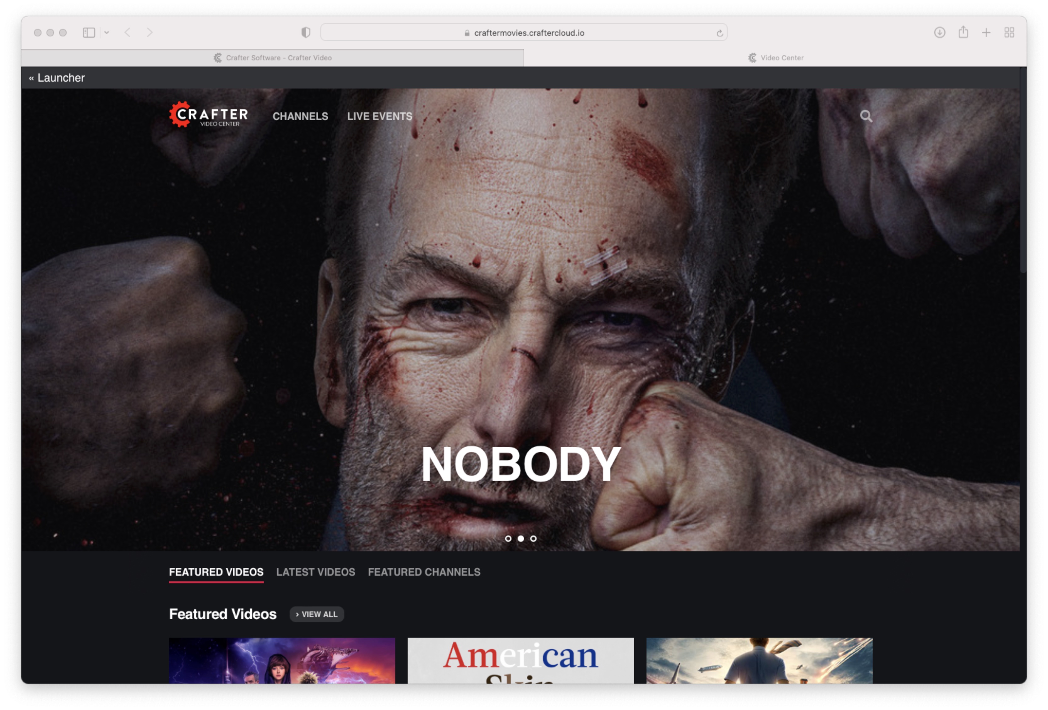The image size is (1048, 710).
Task: Open a new tab with plus icon
Action: click(x=986, y=32)
